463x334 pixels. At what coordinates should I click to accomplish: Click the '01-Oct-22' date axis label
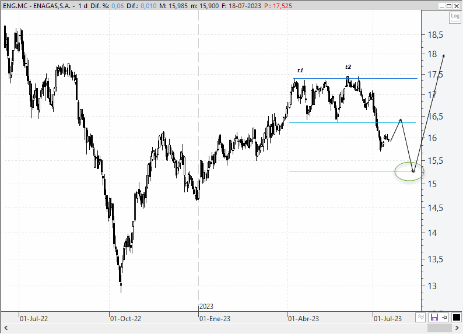coord(125,319)
